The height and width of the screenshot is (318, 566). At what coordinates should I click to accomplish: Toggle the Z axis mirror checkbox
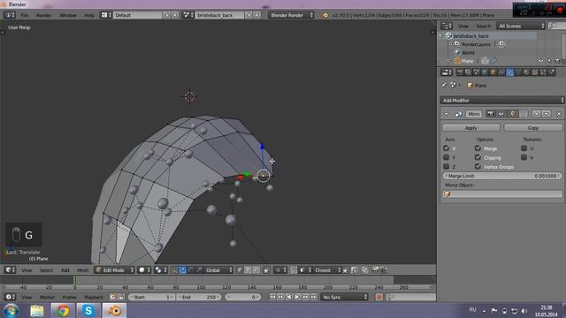point(446,167)
